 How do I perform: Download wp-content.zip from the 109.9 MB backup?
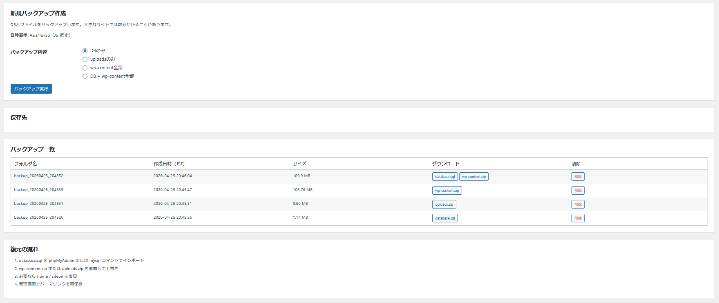tap(474, 177)
